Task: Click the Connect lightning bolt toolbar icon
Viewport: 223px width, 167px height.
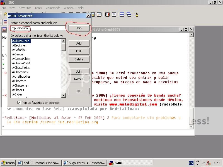Action: tap(5, 14)
